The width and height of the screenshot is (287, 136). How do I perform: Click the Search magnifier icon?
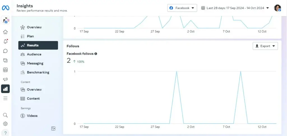pyautogui.click(x=5, y=115)
